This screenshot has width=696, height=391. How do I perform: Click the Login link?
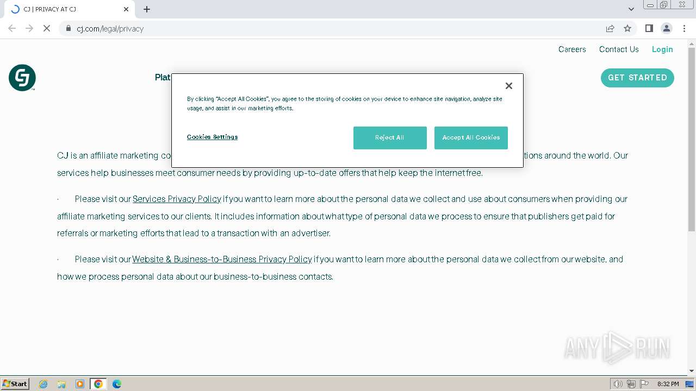(x=662, y=49)
